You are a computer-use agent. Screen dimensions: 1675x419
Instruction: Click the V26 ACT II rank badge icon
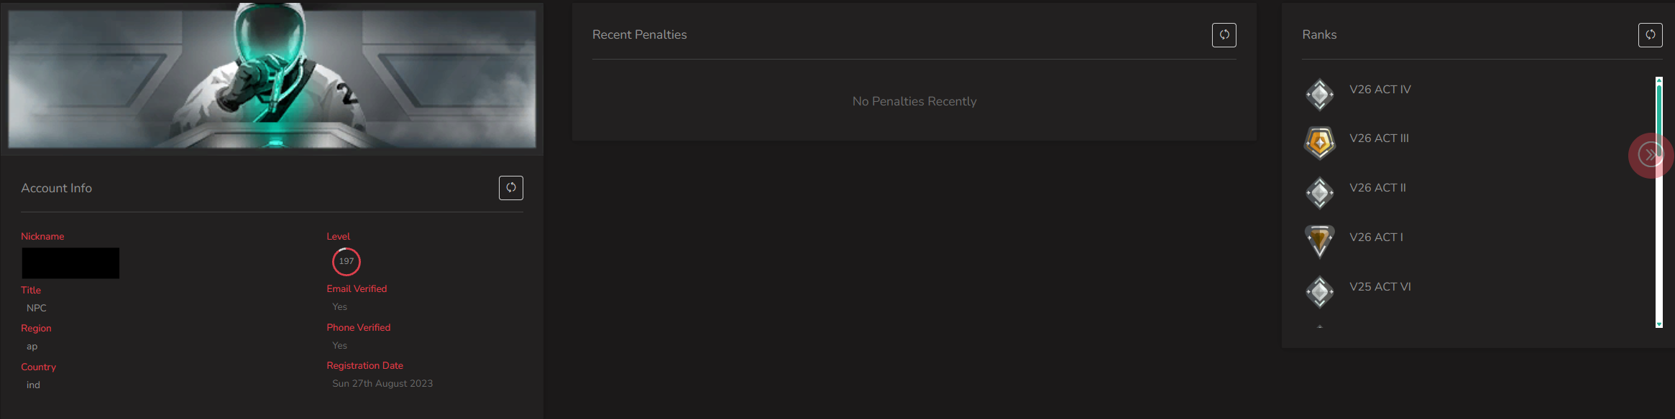1320,192
